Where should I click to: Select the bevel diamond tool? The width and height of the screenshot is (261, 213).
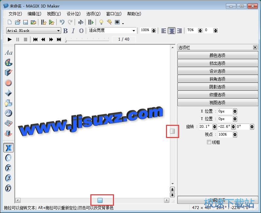[9, 93]
